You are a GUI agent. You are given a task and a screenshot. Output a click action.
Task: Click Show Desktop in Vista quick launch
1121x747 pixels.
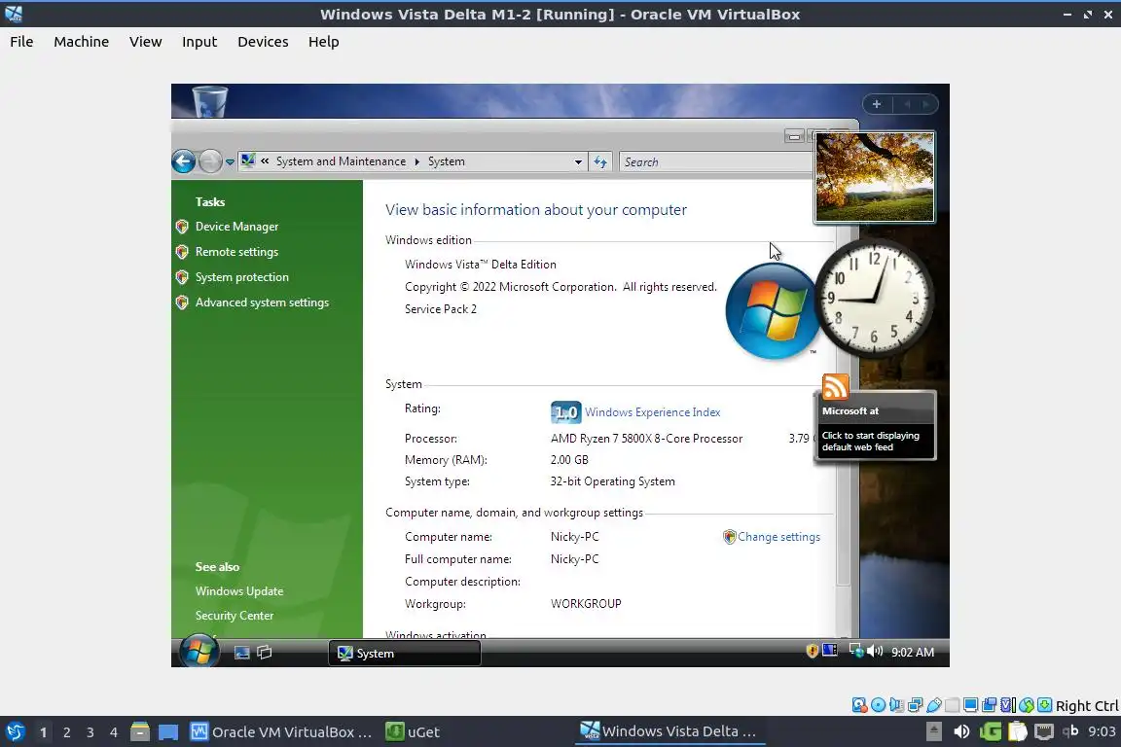pyautogui.click(x=241, y=653)
